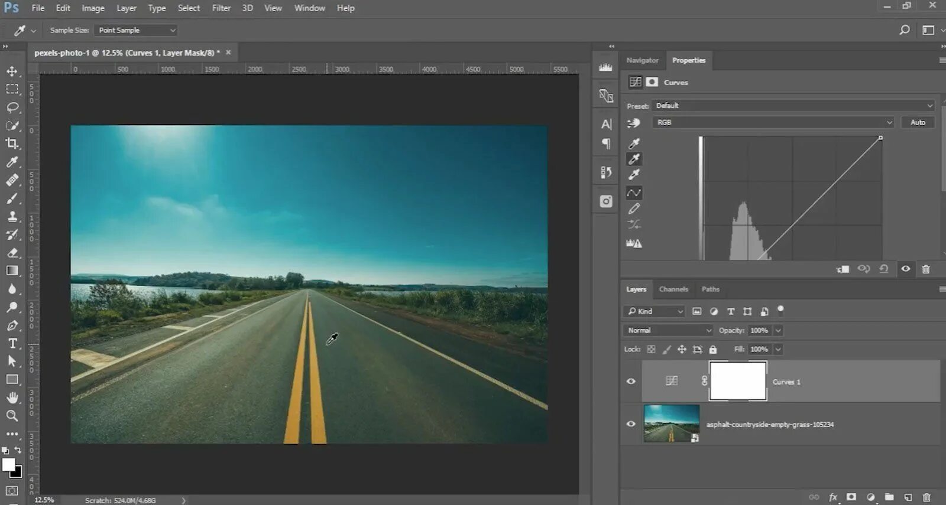Select the Healing Brush tool

tap(12, 180)
